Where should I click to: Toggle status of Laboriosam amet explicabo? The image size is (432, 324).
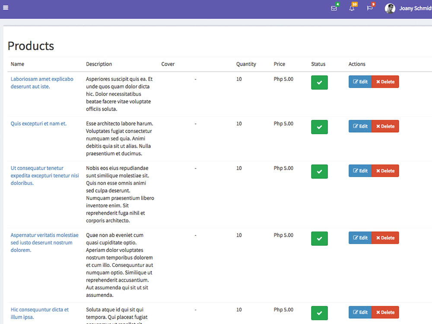pyautogui.click(x=319, y=82)
